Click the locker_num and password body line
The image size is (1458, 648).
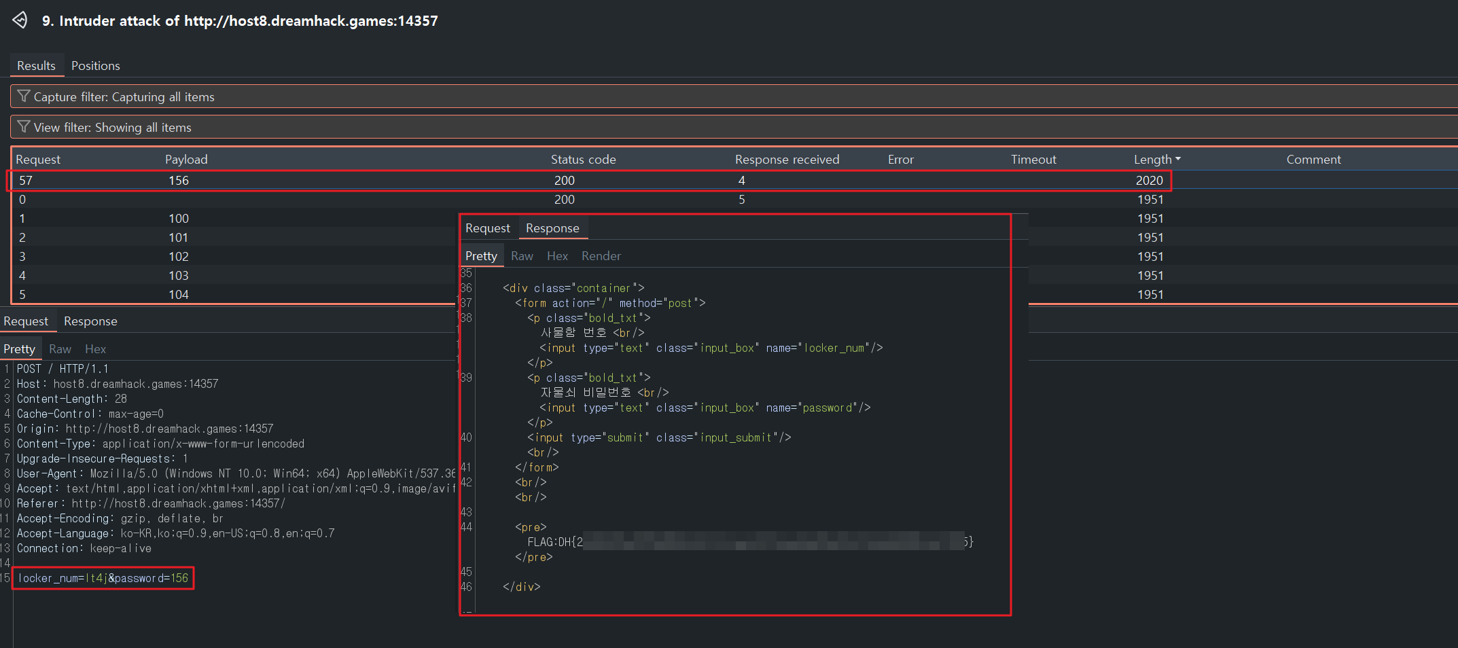103,578
